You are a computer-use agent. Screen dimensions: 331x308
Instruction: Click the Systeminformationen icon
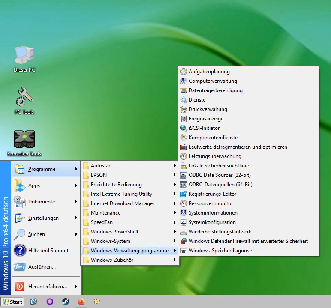click(183, 213)
